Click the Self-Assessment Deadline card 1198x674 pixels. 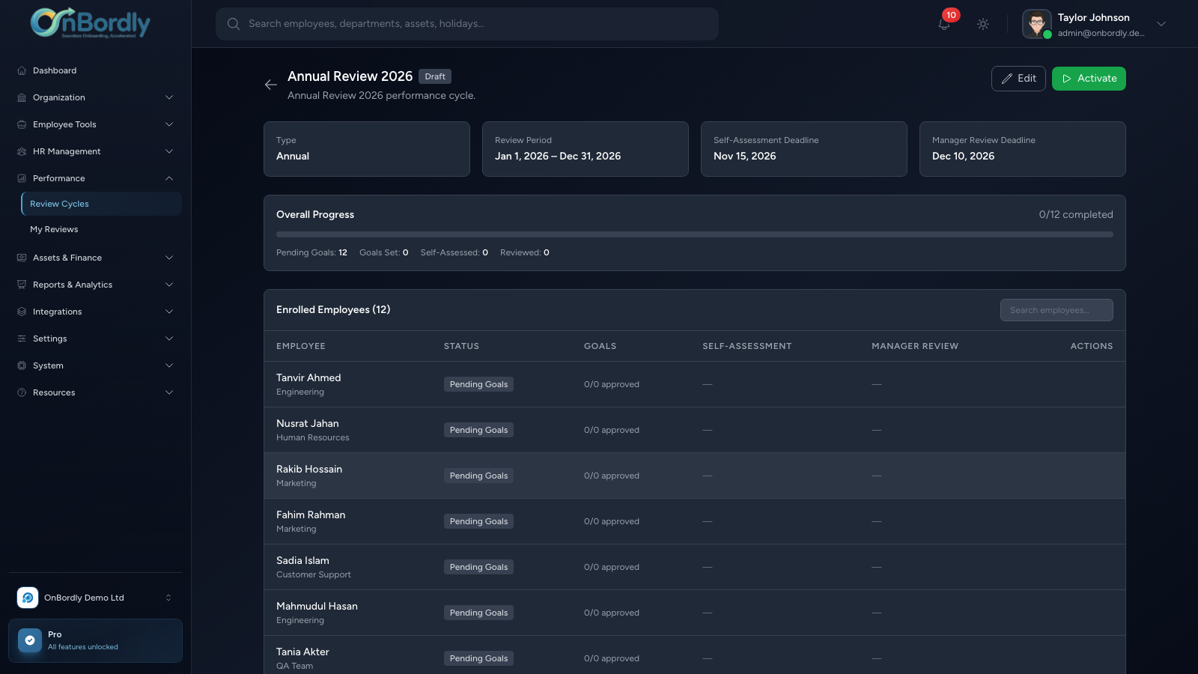pyautogui.click(x=804, y=149)
